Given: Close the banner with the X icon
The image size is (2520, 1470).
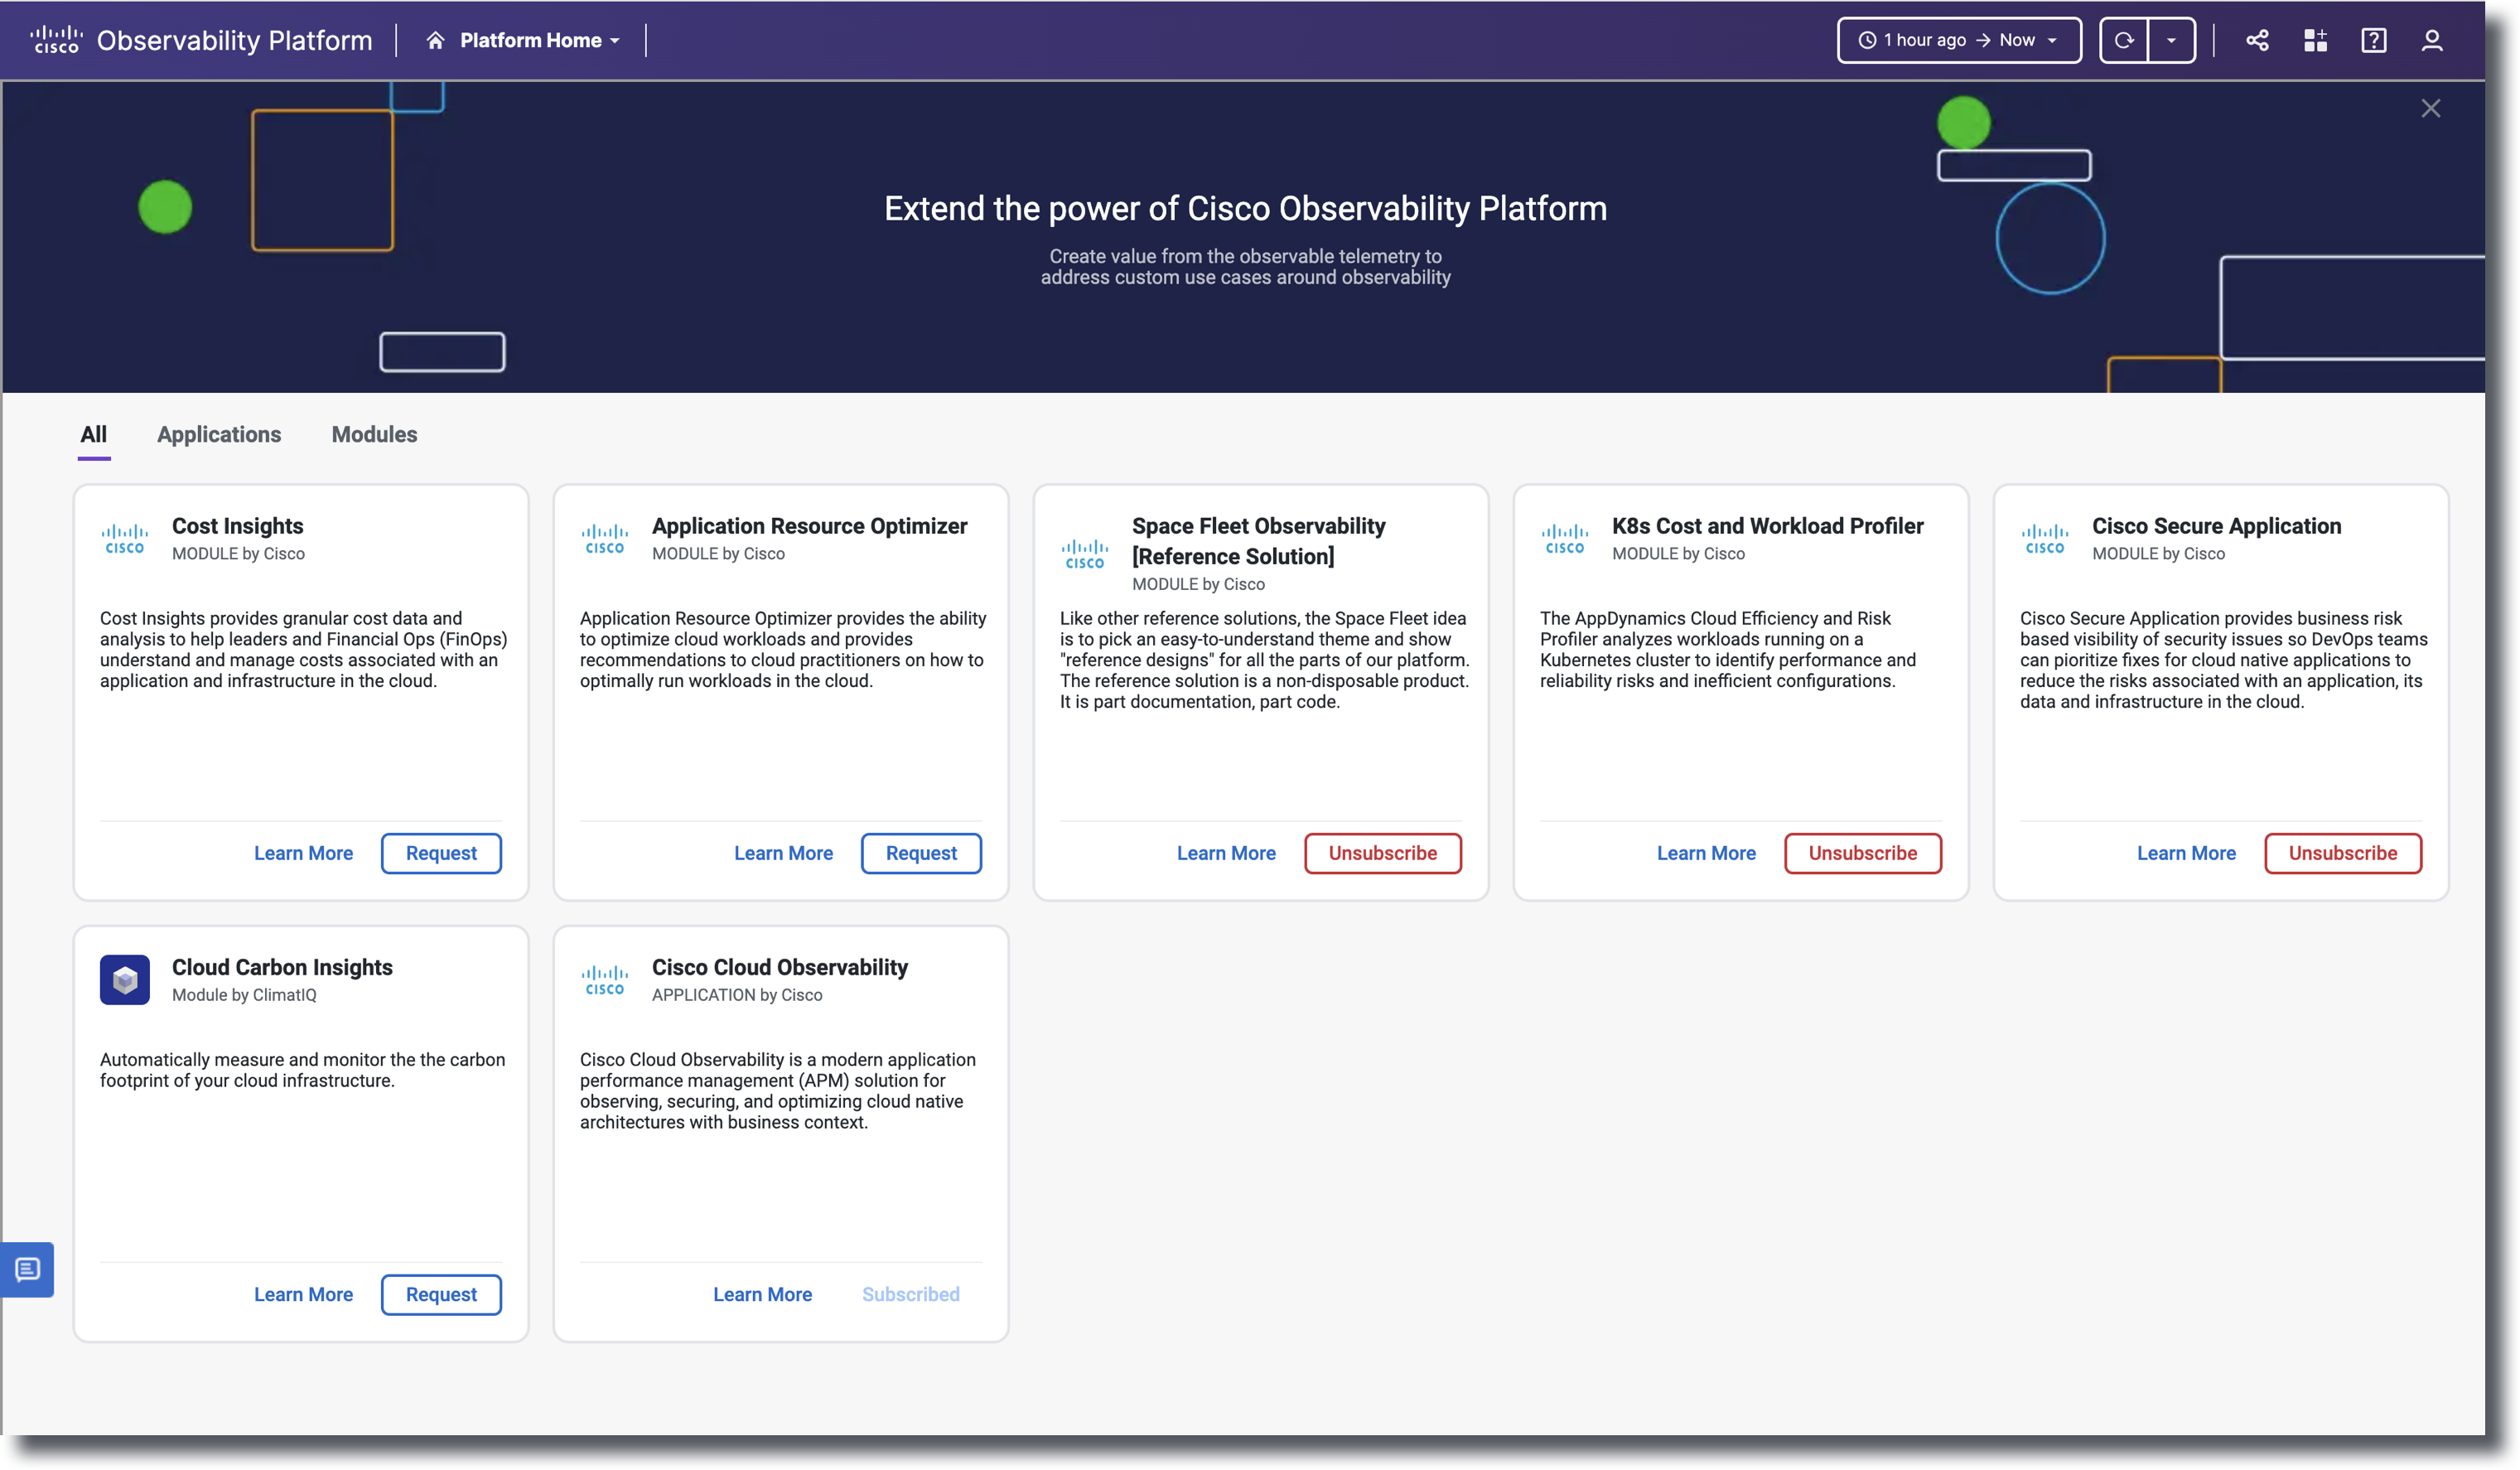Looking at the screenshot, I should coord(2430,108).
